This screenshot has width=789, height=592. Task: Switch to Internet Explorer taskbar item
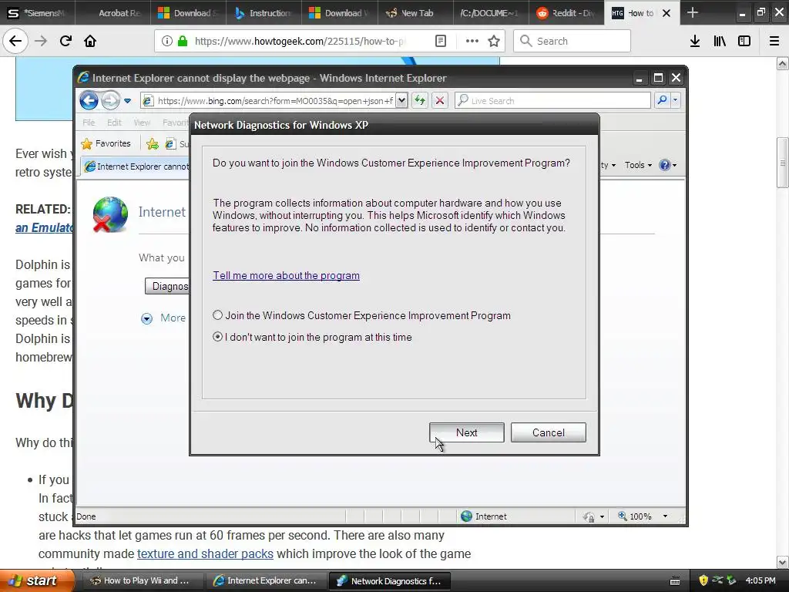(266, 580)
